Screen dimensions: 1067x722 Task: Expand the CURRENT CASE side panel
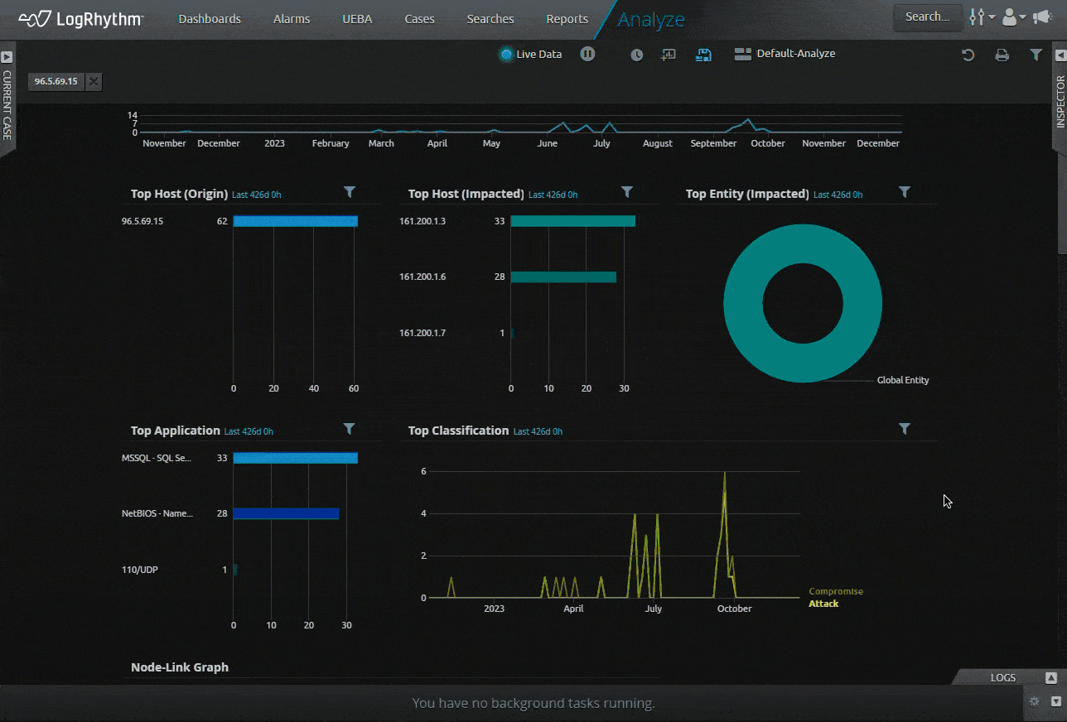click(7, 56)
